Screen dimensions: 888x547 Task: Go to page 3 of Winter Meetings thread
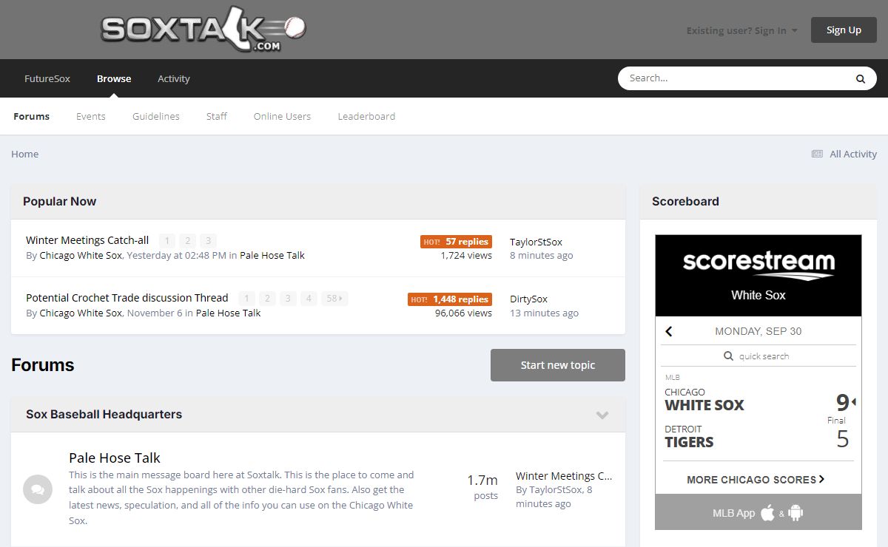(x=209, y=241)
